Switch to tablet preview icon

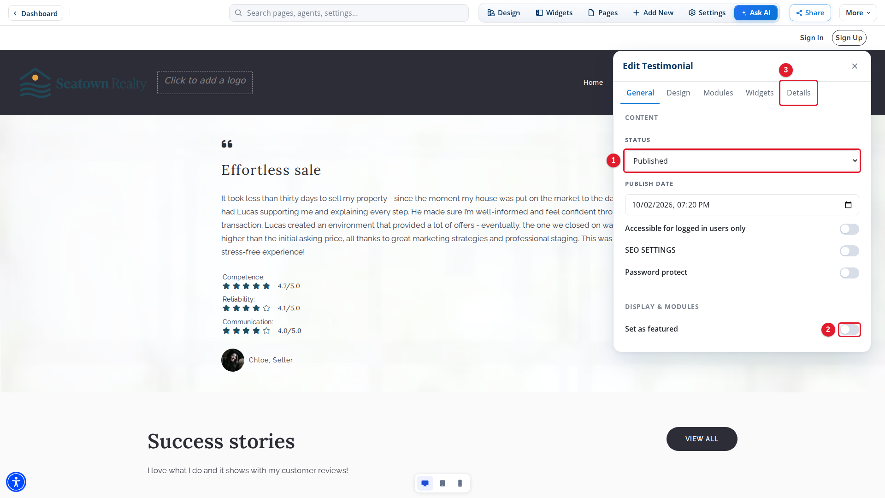click(442, 483)
